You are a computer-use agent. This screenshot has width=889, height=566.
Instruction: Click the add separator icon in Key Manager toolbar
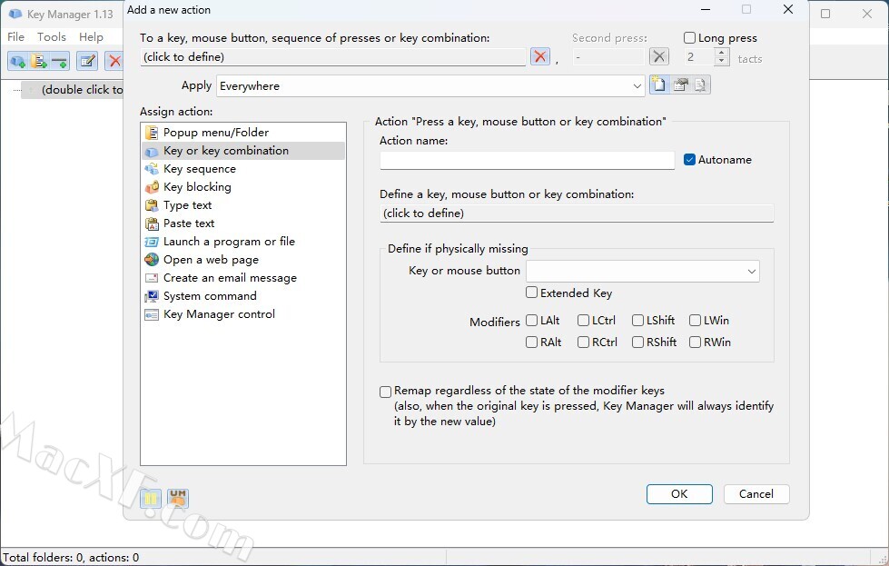(x=59, y=61)
